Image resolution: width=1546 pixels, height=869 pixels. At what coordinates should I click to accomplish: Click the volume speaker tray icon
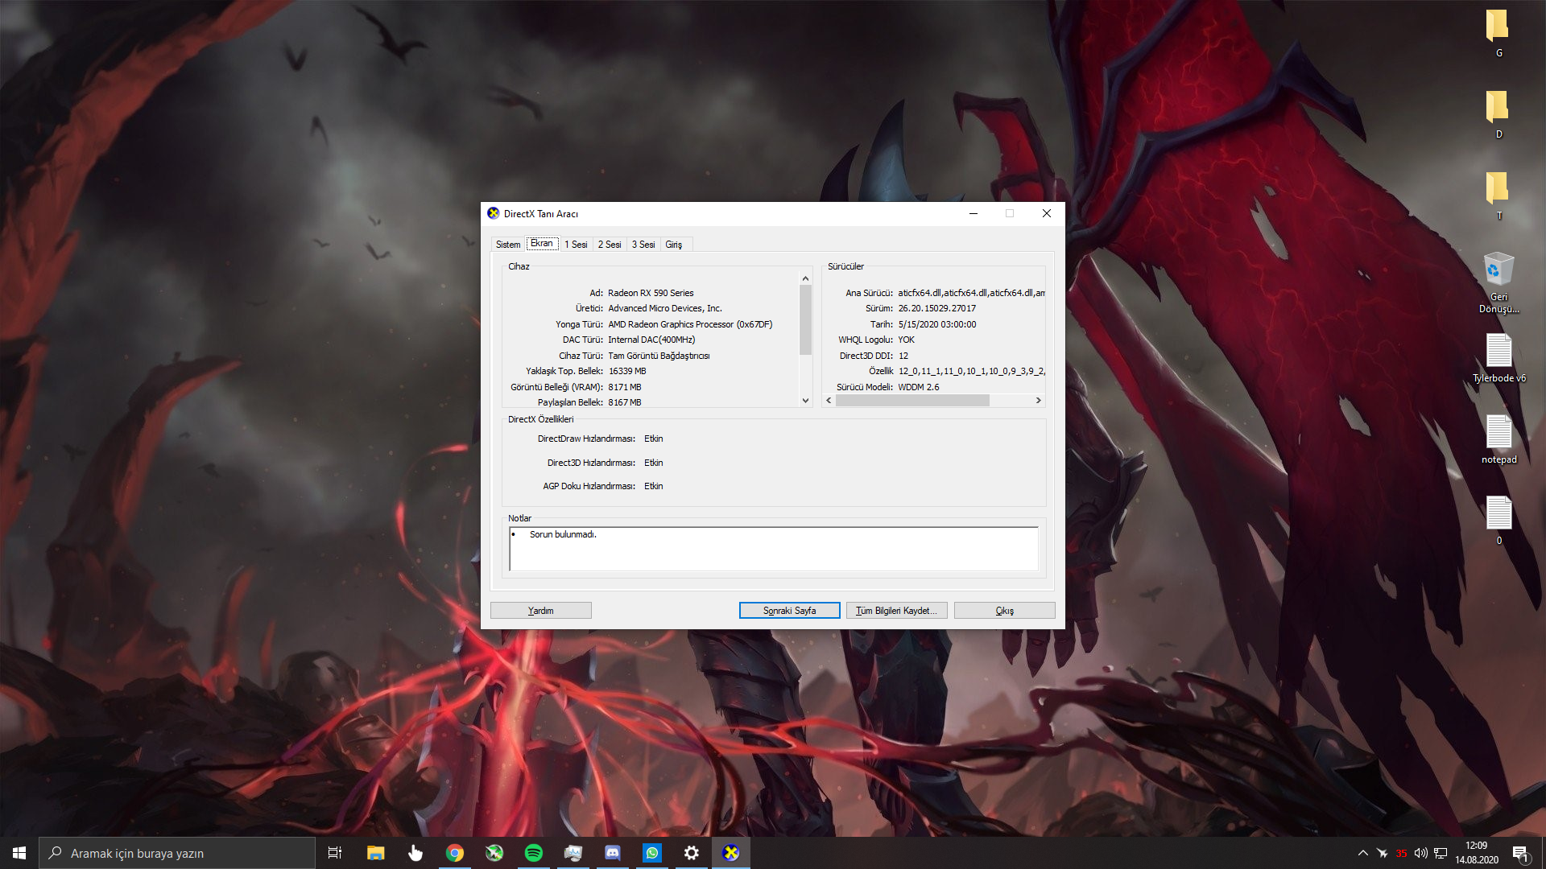coord(1420,853)
